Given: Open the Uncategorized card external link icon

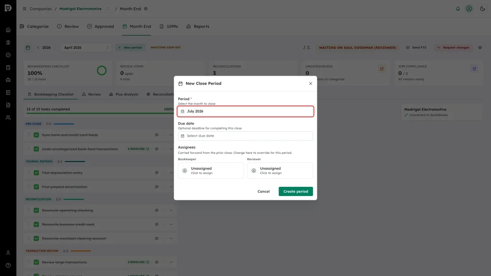Looking at the screenshot, I should tap(382, 69).
